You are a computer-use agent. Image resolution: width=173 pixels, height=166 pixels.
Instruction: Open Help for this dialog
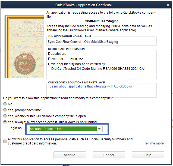click(148, 155)
